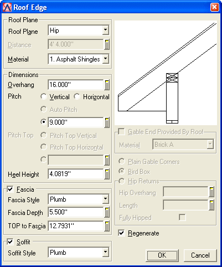
Task: Toggle the Fascia checkbox
Action: 10,189
